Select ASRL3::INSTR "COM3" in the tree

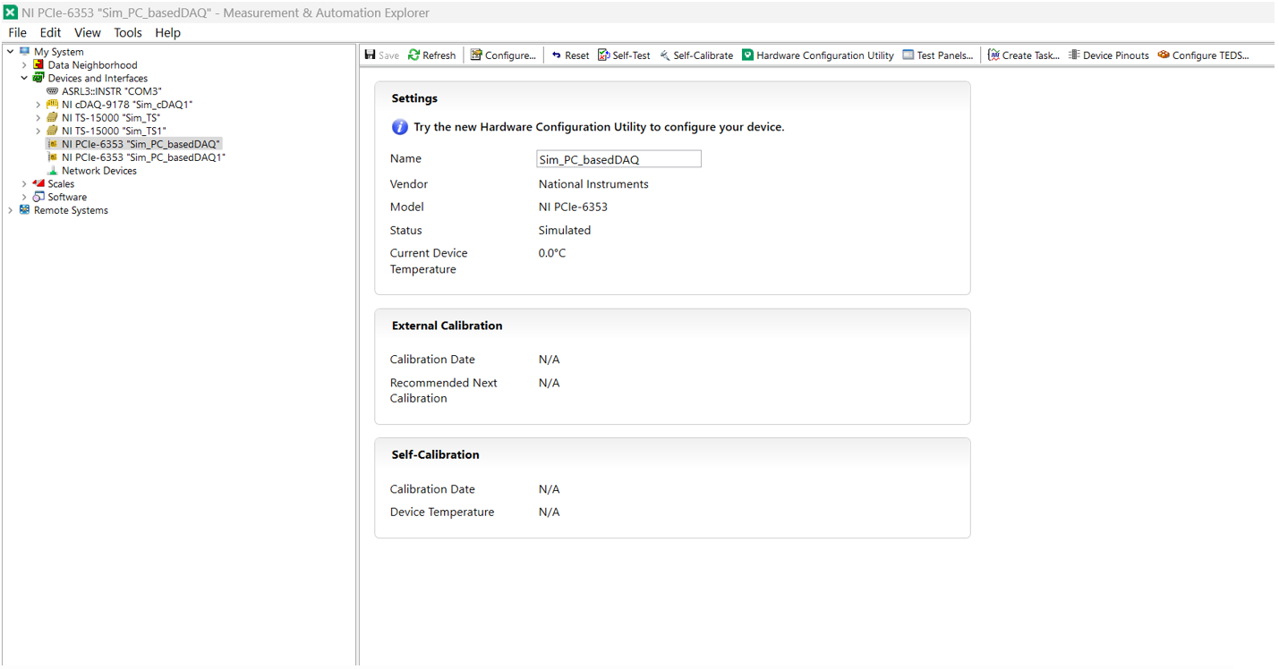point(112,91)
